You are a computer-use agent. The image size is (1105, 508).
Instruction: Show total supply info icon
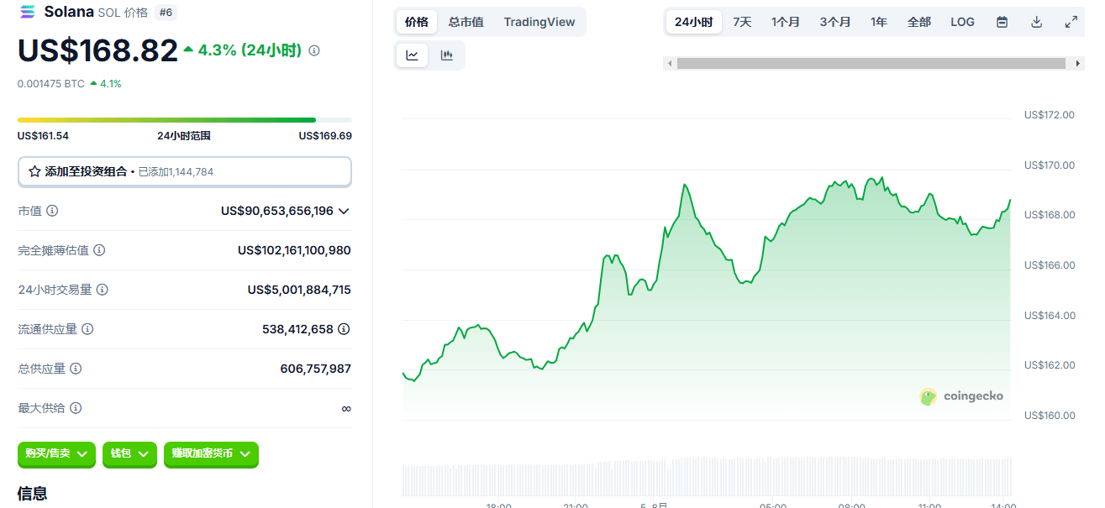(x=76, y=369)
